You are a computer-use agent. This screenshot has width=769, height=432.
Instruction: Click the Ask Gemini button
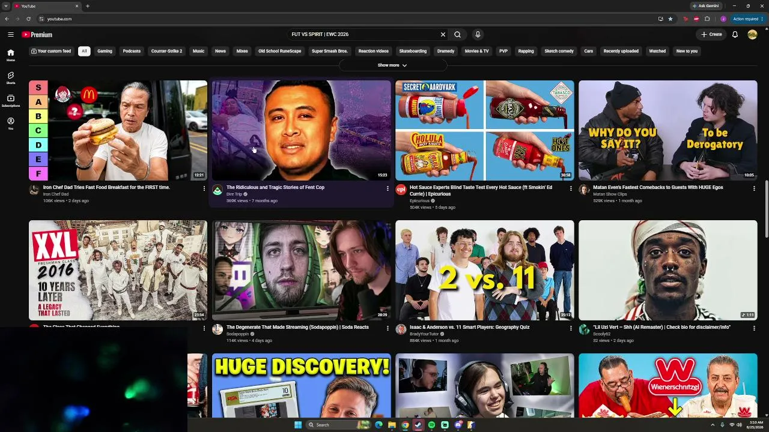[705, 6]
